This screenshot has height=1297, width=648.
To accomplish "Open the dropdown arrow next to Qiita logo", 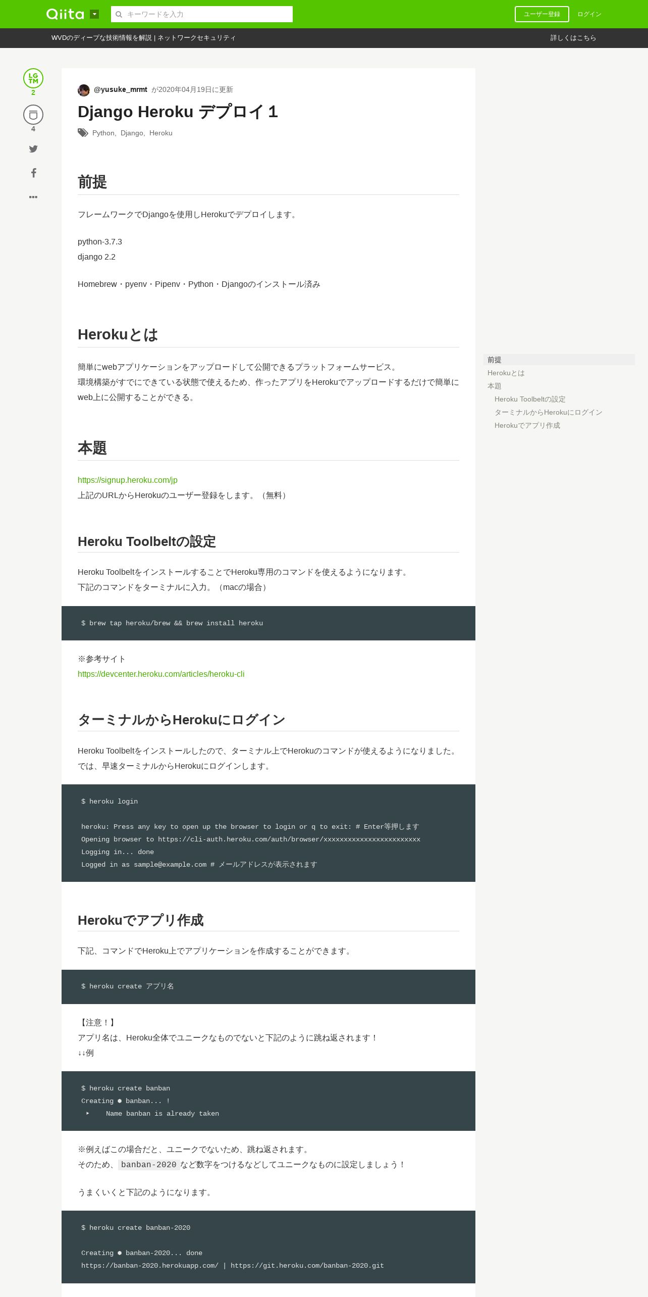I will (x=94, y=14).
